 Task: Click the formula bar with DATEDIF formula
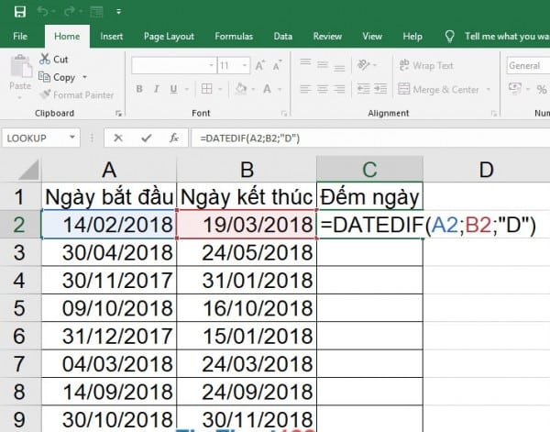coord(370,138)
